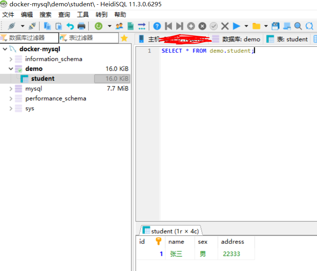Screen dimensions: 317x271
Task: Select the performance_schema database name
Action: (x=56, y=98)
